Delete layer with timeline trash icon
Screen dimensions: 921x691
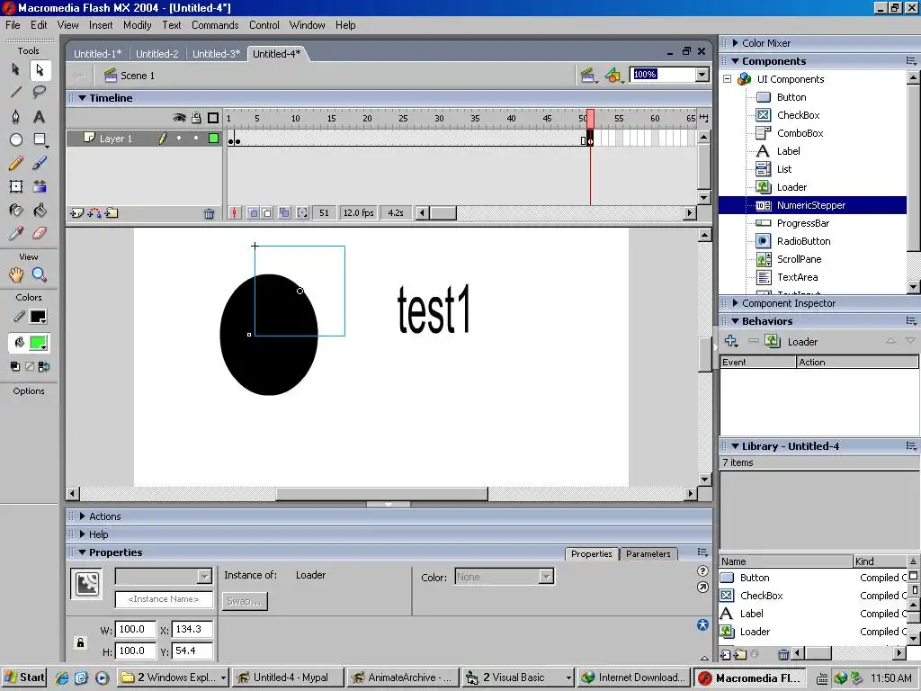tap(209, 213)
